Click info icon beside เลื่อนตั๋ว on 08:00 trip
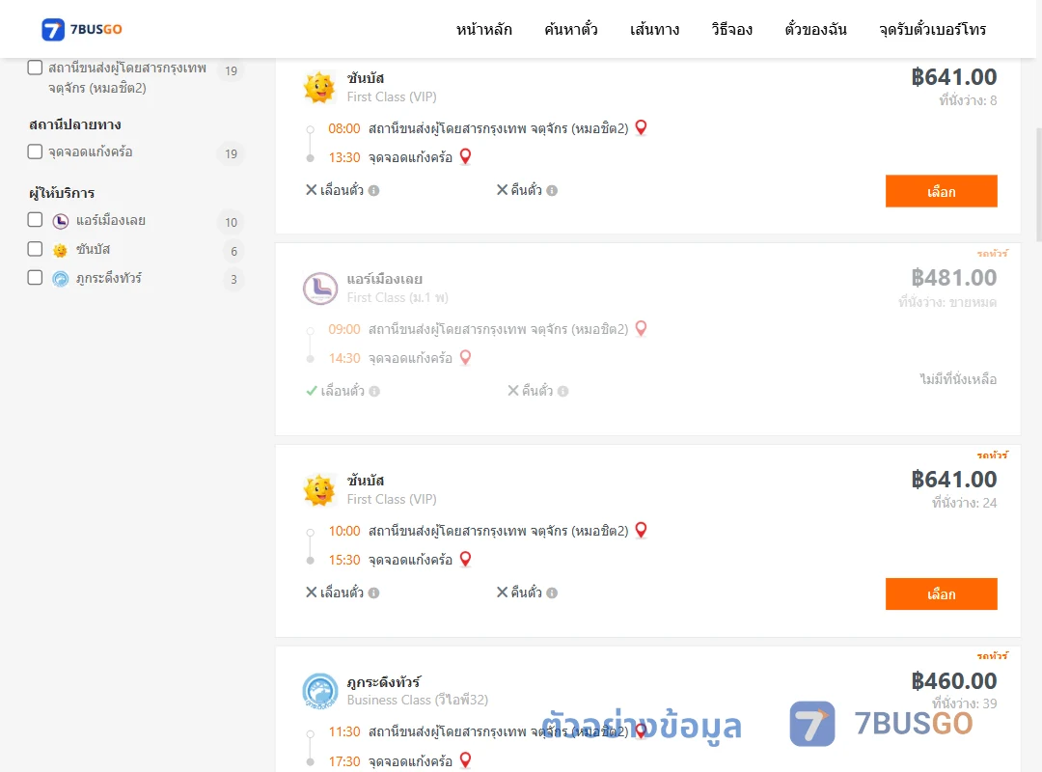This screenshot has height=772, width=1042. [x=374, y=191]
